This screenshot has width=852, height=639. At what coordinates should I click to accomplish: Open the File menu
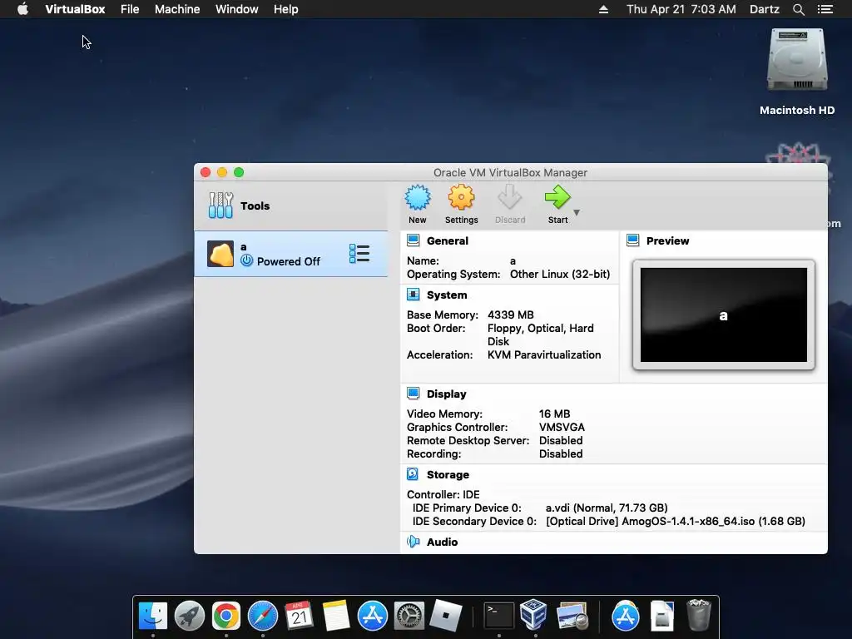click(x=130, y=9)
